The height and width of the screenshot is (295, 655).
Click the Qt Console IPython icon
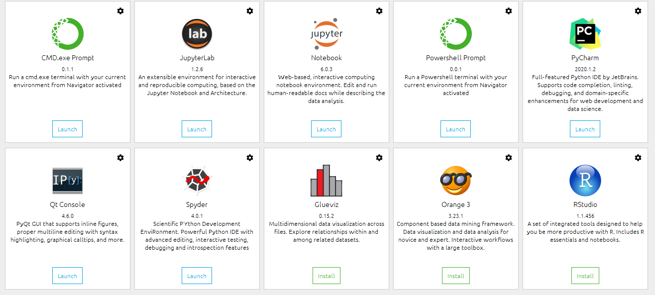coord(67,180)
